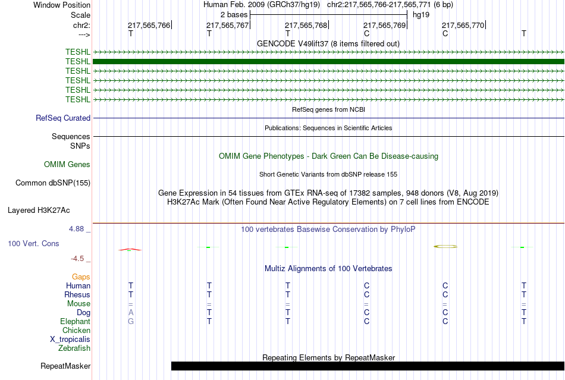
Task: Click ruler position label 217,565,767
Action: [x=227, y=25]
